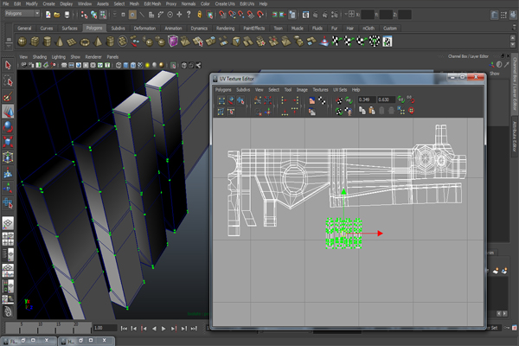
Task: Open scene with the folder icon
Action: pyautogui.click(x=57, y=15)
